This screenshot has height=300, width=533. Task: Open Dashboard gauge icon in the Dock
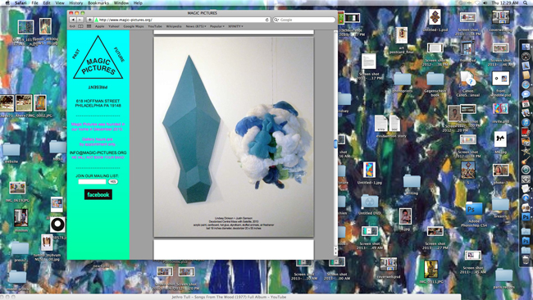point(526,56)
